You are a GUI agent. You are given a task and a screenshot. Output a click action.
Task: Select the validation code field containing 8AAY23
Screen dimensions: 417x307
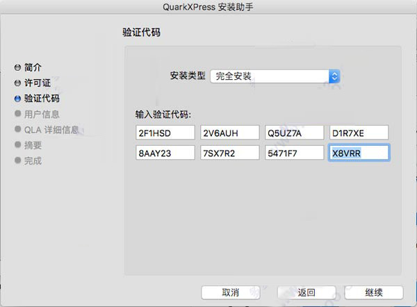(165, 153)
